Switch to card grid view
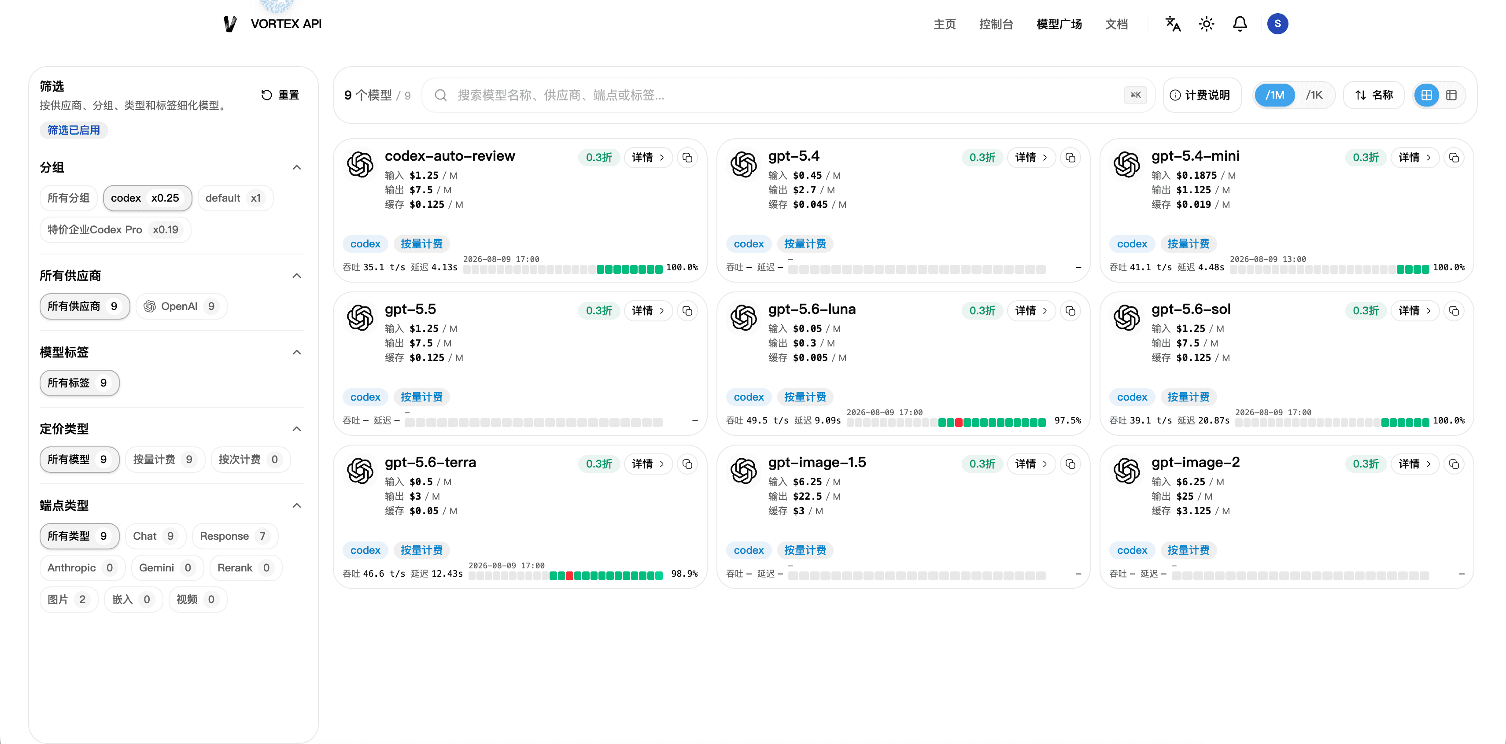Viewport: 1506px width, 744px height. [x=1426, y=95]
